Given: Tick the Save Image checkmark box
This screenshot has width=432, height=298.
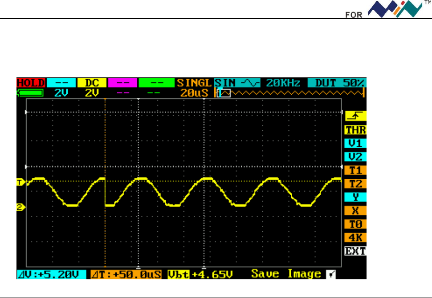Looking at the screenshot, I should pos(331,274).
